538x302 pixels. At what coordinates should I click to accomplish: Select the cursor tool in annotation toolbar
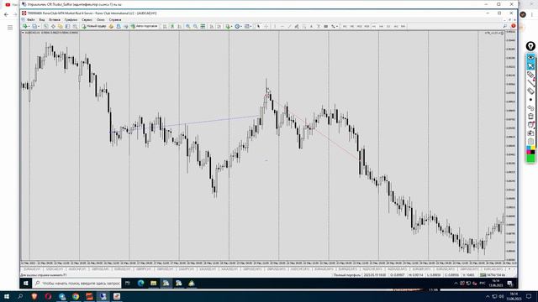[x=530, y=65]
